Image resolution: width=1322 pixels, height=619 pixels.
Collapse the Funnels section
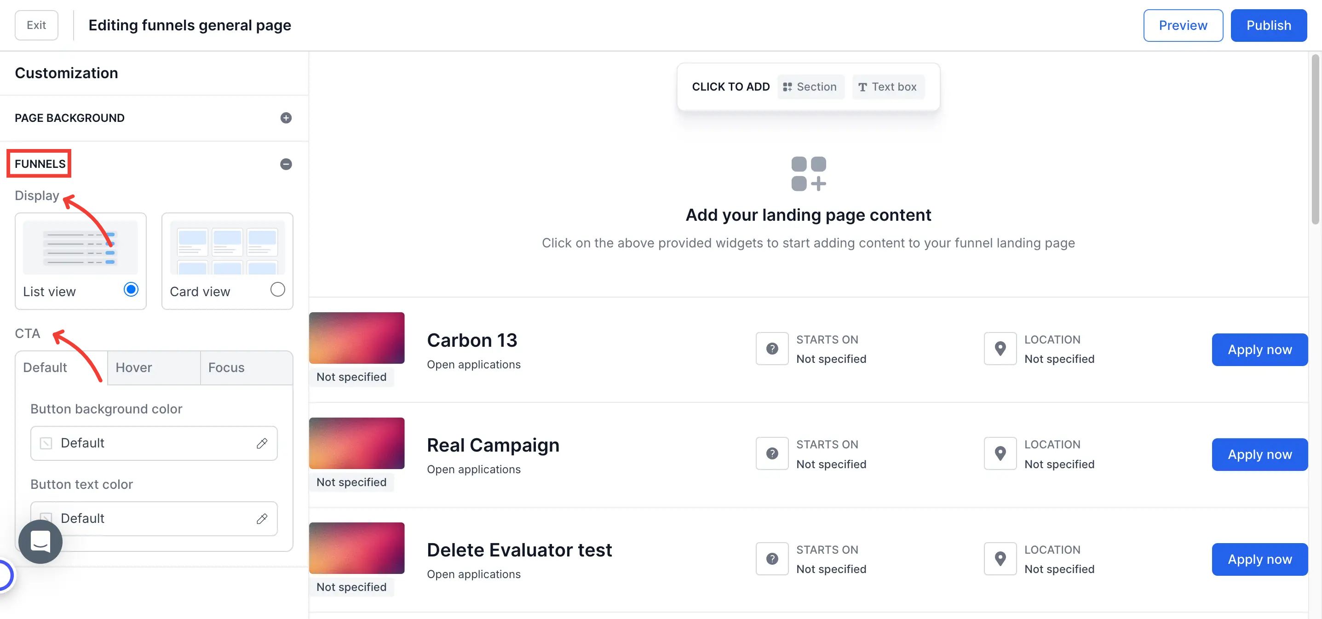[x=286, y=164]
